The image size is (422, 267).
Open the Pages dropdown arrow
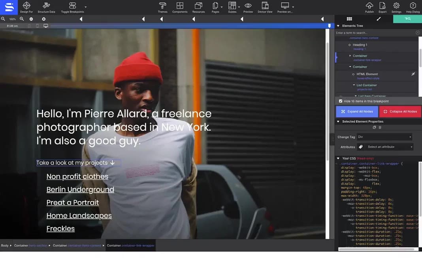pos(222,7)
